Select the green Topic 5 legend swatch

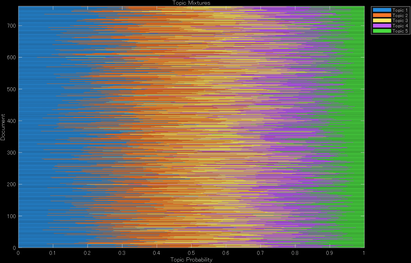[382, 31]
